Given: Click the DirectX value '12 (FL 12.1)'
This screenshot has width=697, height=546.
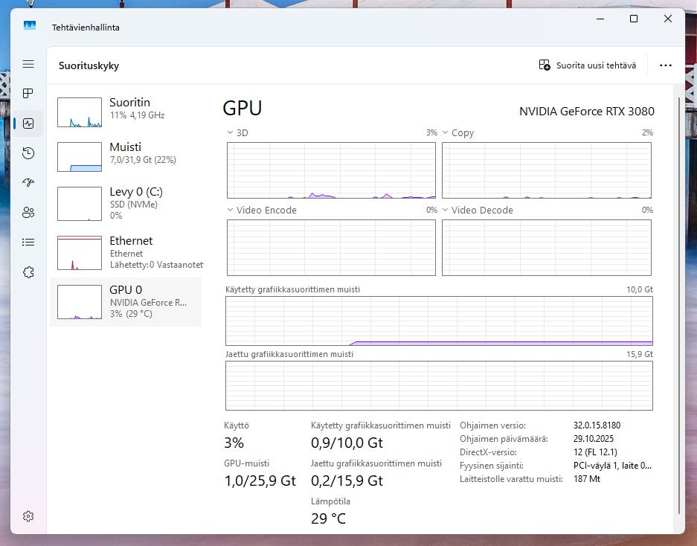Looking at the screenshot, I should coord(595,452).
